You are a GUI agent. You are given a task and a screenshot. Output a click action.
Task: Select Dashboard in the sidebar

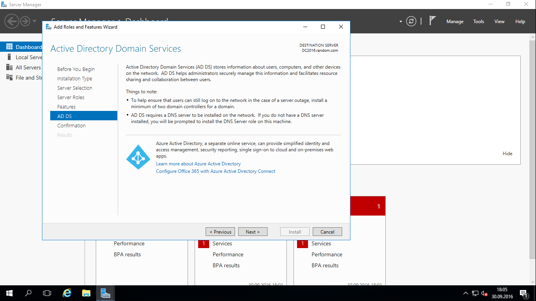(21, 47)
